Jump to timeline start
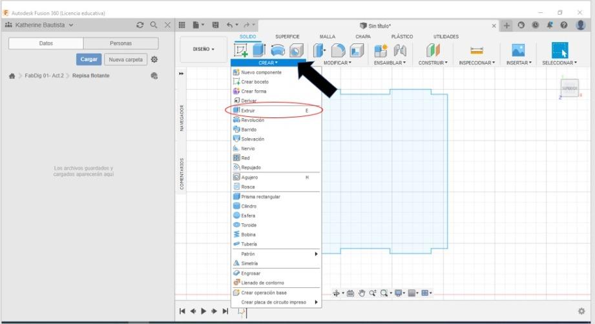The width and height of the screenshot is (595, 324). click(182, 311)
